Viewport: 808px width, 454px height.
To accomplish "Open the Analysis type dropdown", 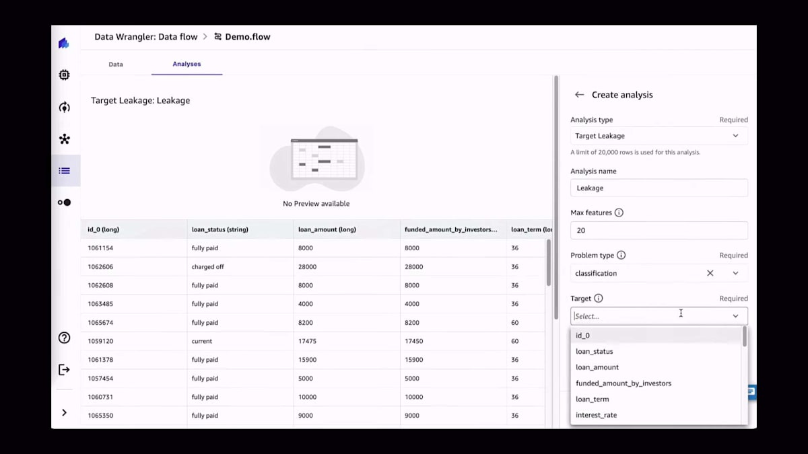I will 659,136.
